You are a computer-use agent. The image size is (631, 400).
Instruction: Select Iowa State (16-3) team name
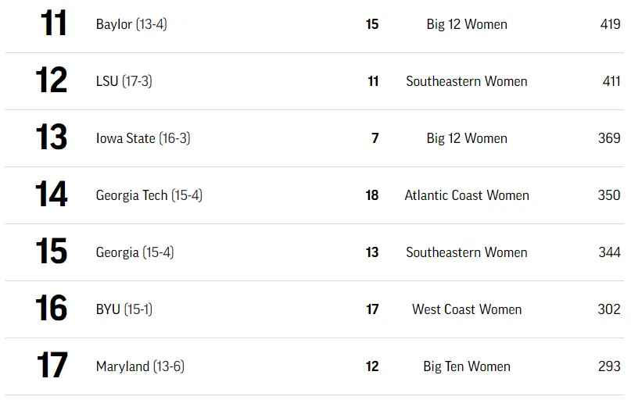142,138
